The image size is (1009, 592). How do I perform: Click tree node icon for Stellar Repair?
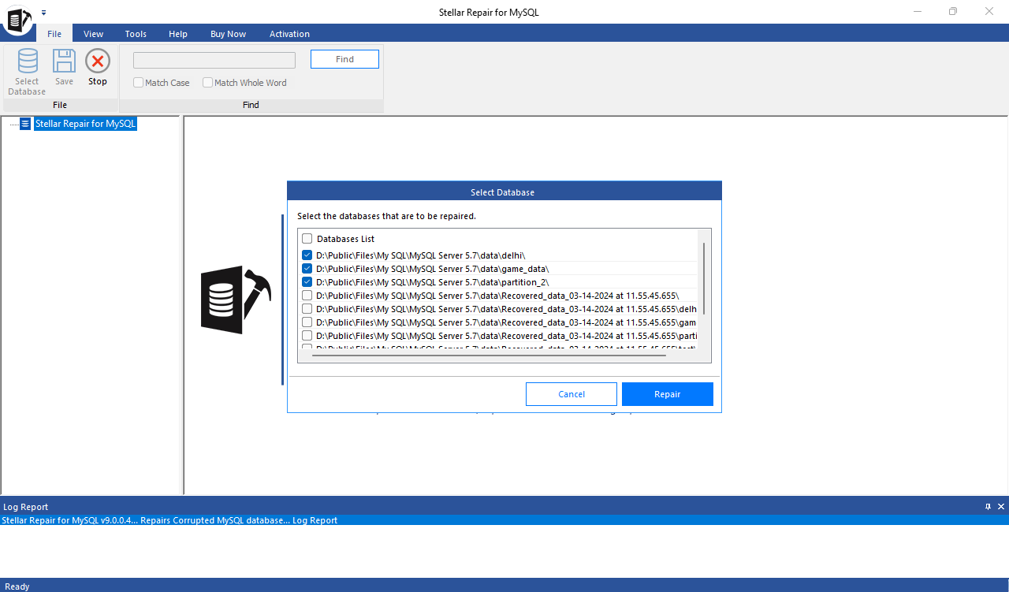point(25,124)
